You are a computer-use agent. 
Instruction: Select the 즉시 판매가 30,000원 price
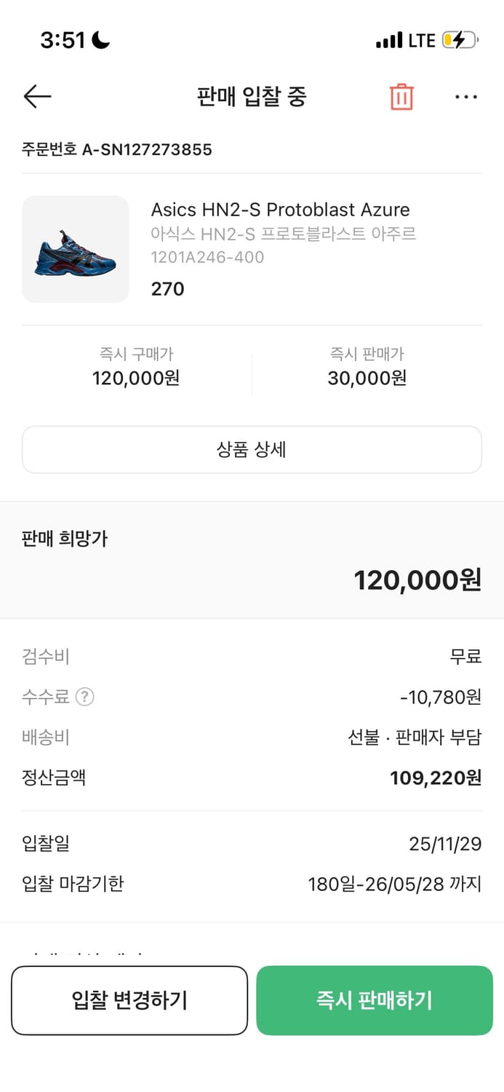366,378
